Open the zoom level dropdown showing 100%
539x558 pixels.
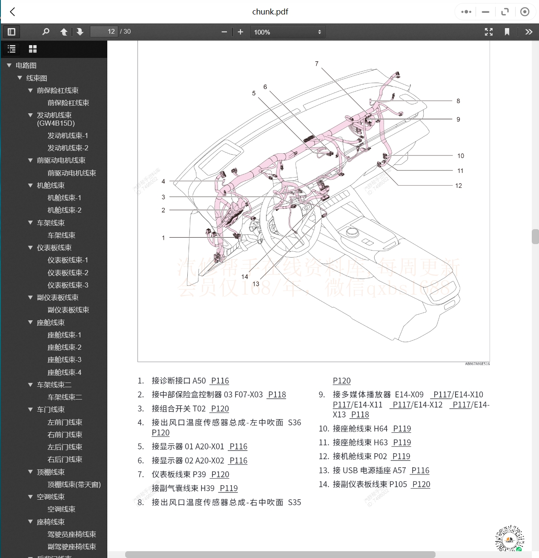(288, 32)
